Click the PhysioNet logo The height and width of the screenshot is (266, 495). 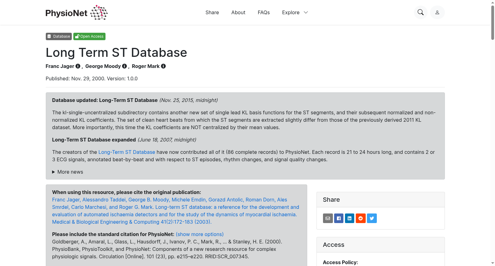tap(76, 12)
